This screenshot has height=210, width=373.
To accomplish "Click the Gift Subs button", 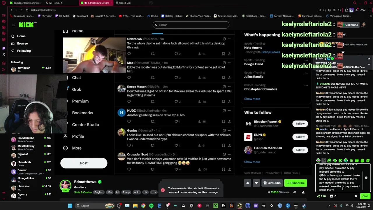I will click(x=272, y=183).
